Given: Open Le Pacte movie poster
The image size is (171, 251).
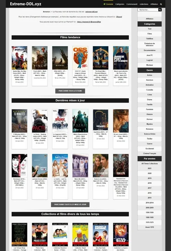Looking at the screenshot, I should (x=40, y=121).
